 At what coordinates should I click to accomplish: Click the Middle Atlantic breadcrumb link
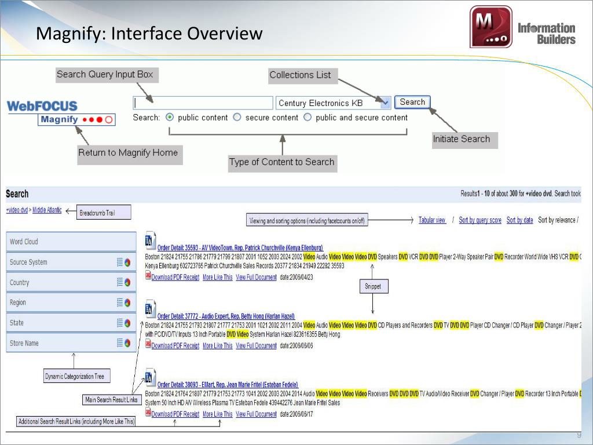click(x=47, y=210)
